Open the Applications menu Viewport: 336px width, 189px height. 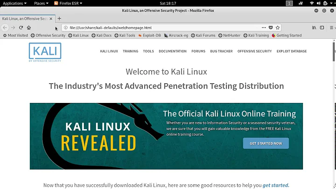[14, 3]
